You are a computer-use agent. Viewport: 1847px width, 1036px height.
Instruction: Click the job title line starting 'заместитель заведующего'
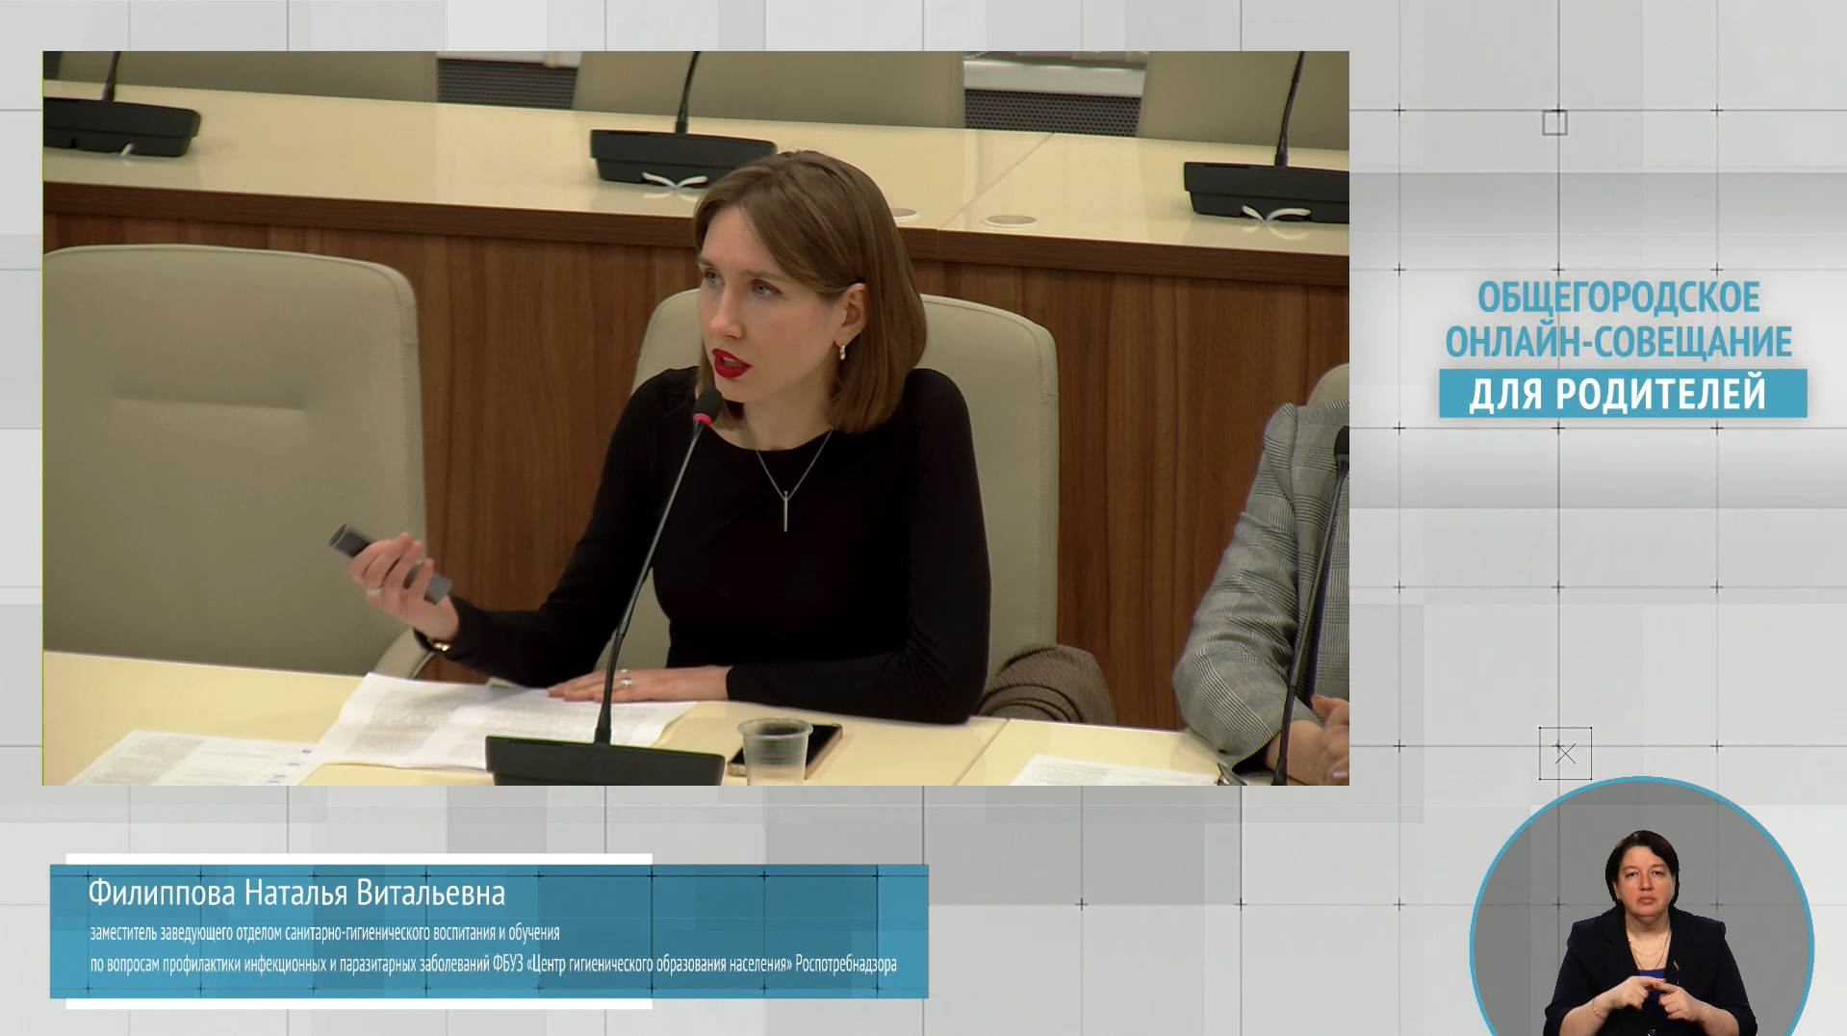324,933
